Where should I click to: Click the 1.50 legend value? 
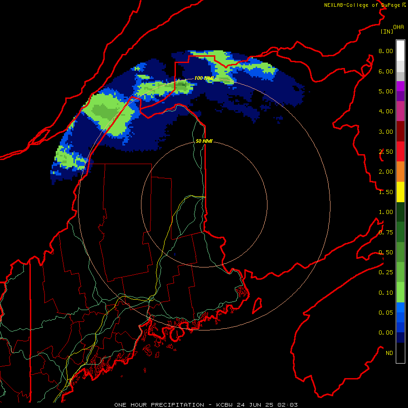[x=386, y=192]
